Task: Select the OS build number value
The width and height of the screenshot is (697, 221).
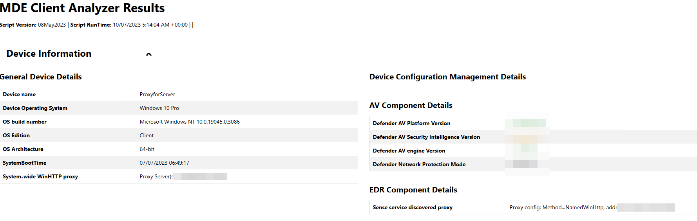Action: click(x=190, y=122)
